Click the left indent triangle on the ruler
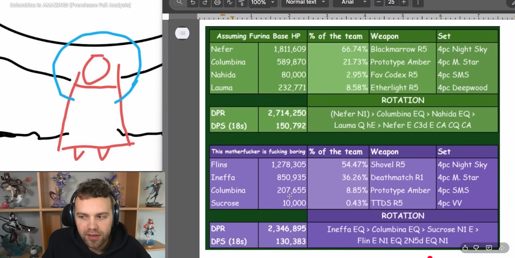 coord(232,17)
